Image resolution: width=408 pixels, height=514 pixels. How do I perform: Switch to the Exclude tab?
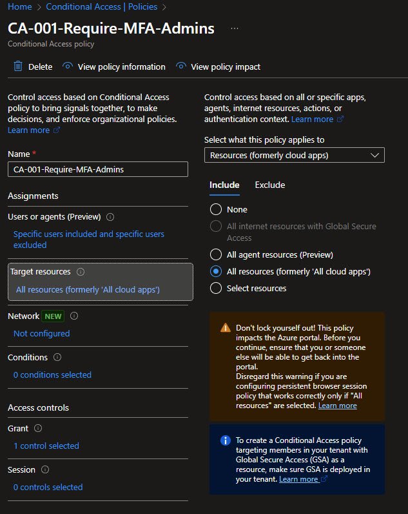[269, 185]
